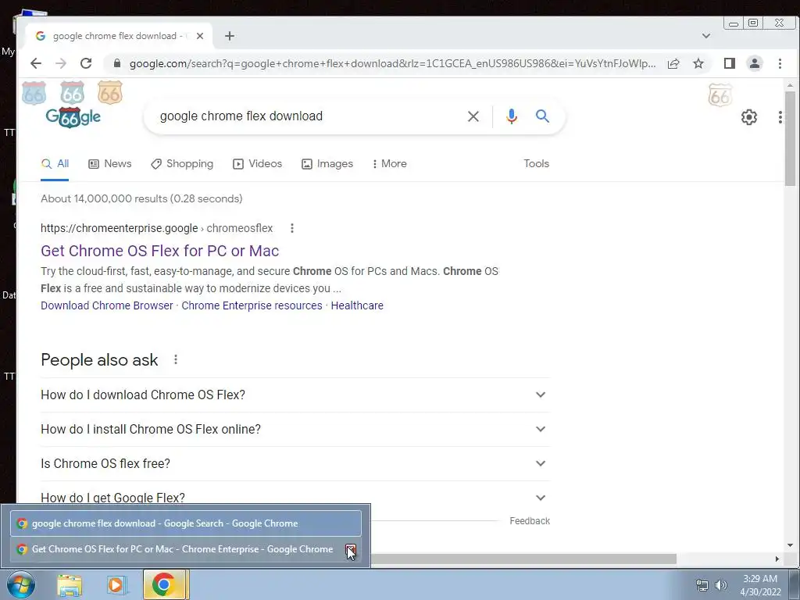
Task: Open the Download Chrome Browser sitelink
Action: coord(106,305)
